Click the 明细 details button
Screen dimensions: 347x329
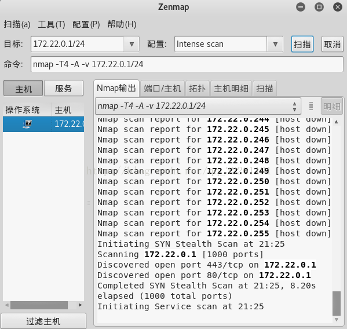[331, 107]
